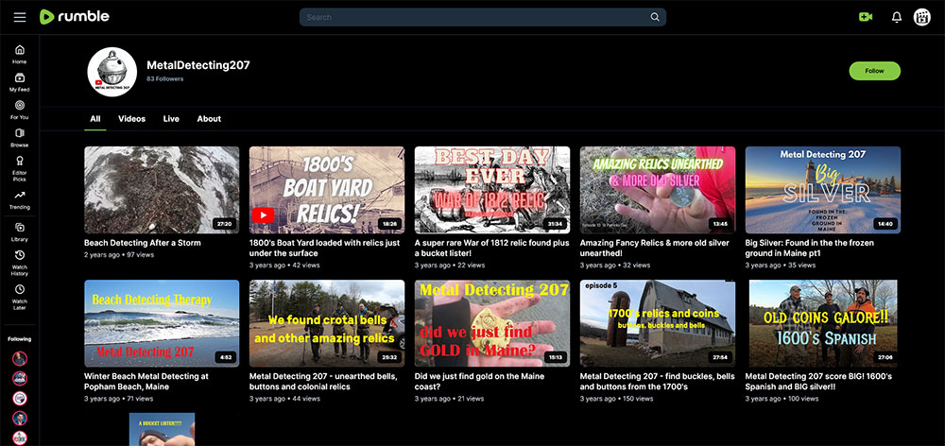945x446 pixels.
Task: Click title unearthed bells, buttons and colonial relics
Action: point(323,382)
